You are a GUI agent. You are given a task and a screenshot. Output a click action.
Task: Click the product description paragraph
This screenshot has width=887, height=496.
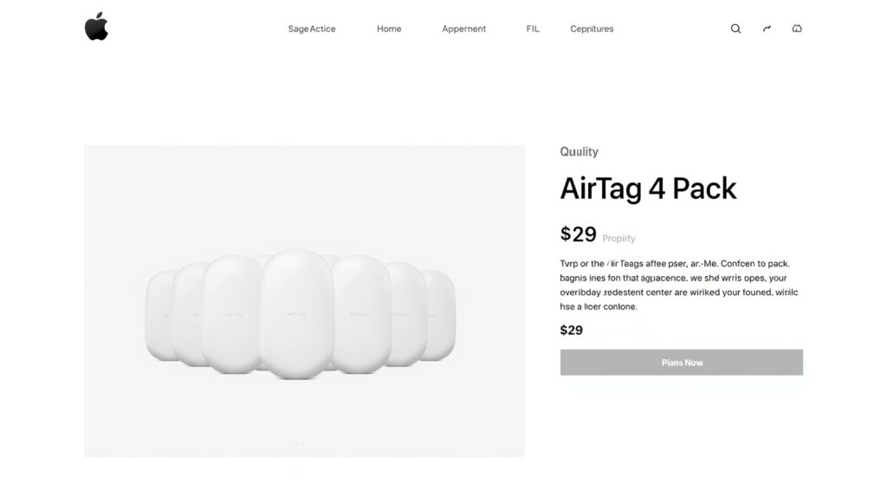(x=679, y=285)
